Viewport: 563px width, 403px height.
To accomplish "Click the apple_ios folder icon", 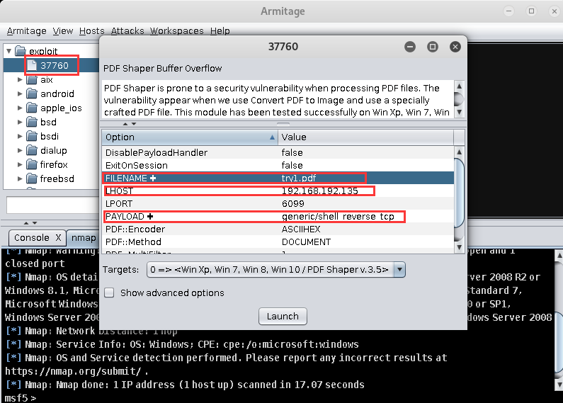I will (x=32, y=108).
